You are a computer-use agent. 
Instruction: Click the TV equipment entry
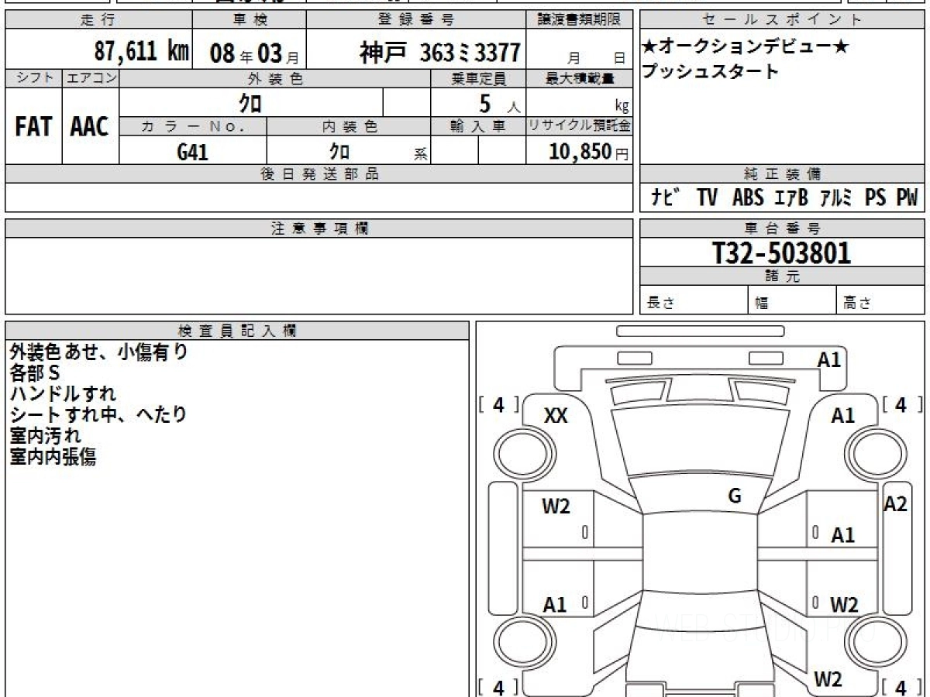click(x=707, y=198)
